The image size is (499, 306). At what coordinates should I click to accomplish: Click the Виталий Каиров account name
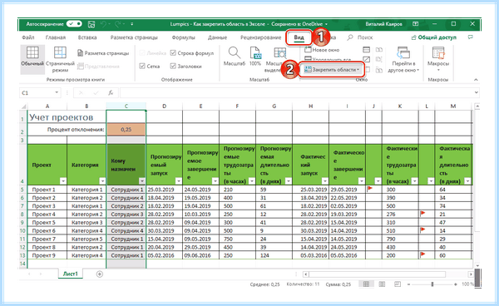[x=383, y=24]
